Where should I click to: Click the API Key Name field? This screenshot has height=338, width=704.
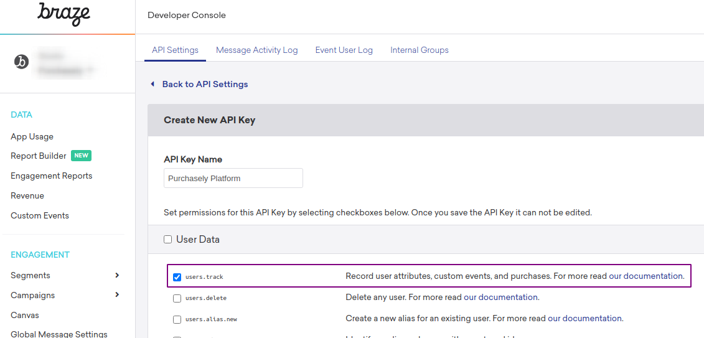click(233, 178)
